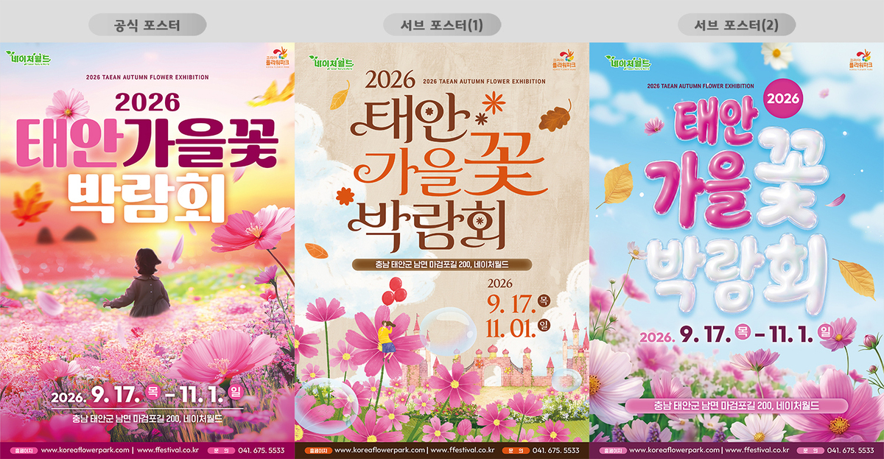
Task: Click the 네이처월드 logo on the beige poster
Action: pos(331,63)
